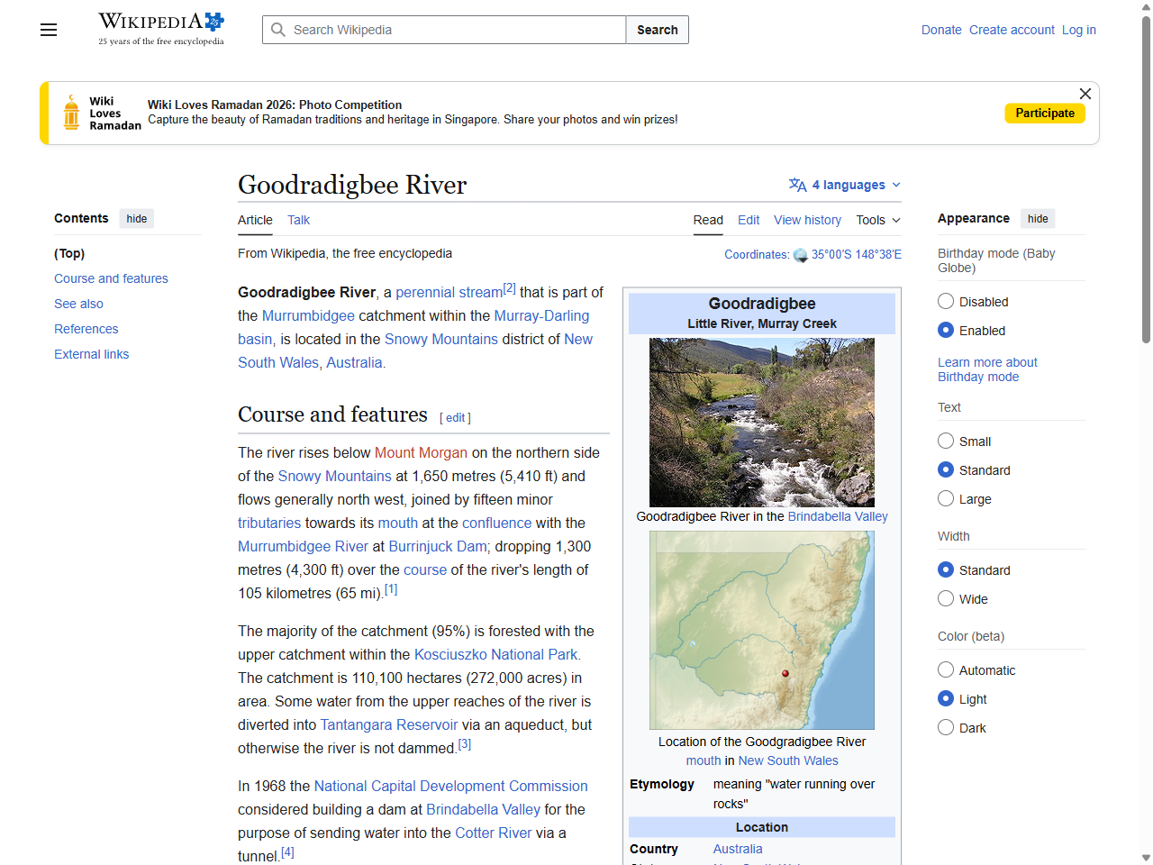Switch to the Talk tab

click(298, 220)
